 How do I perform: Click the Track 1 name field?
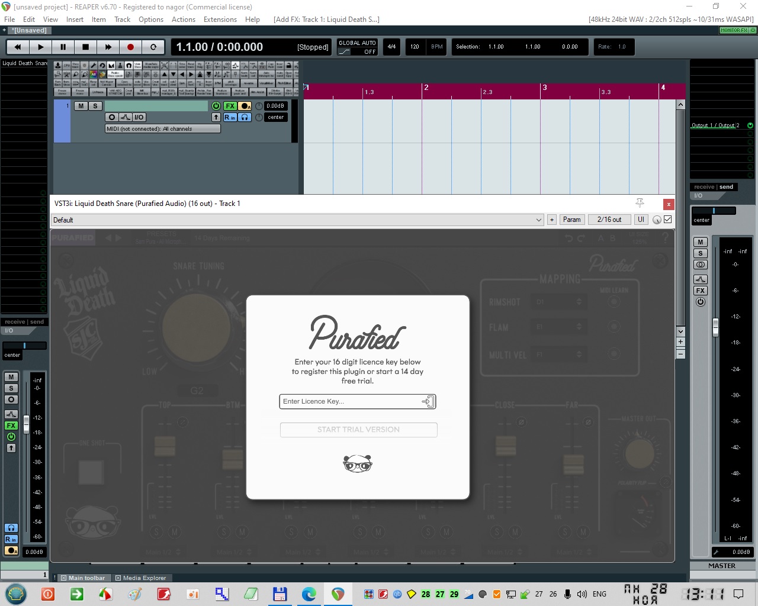[156, 106]
